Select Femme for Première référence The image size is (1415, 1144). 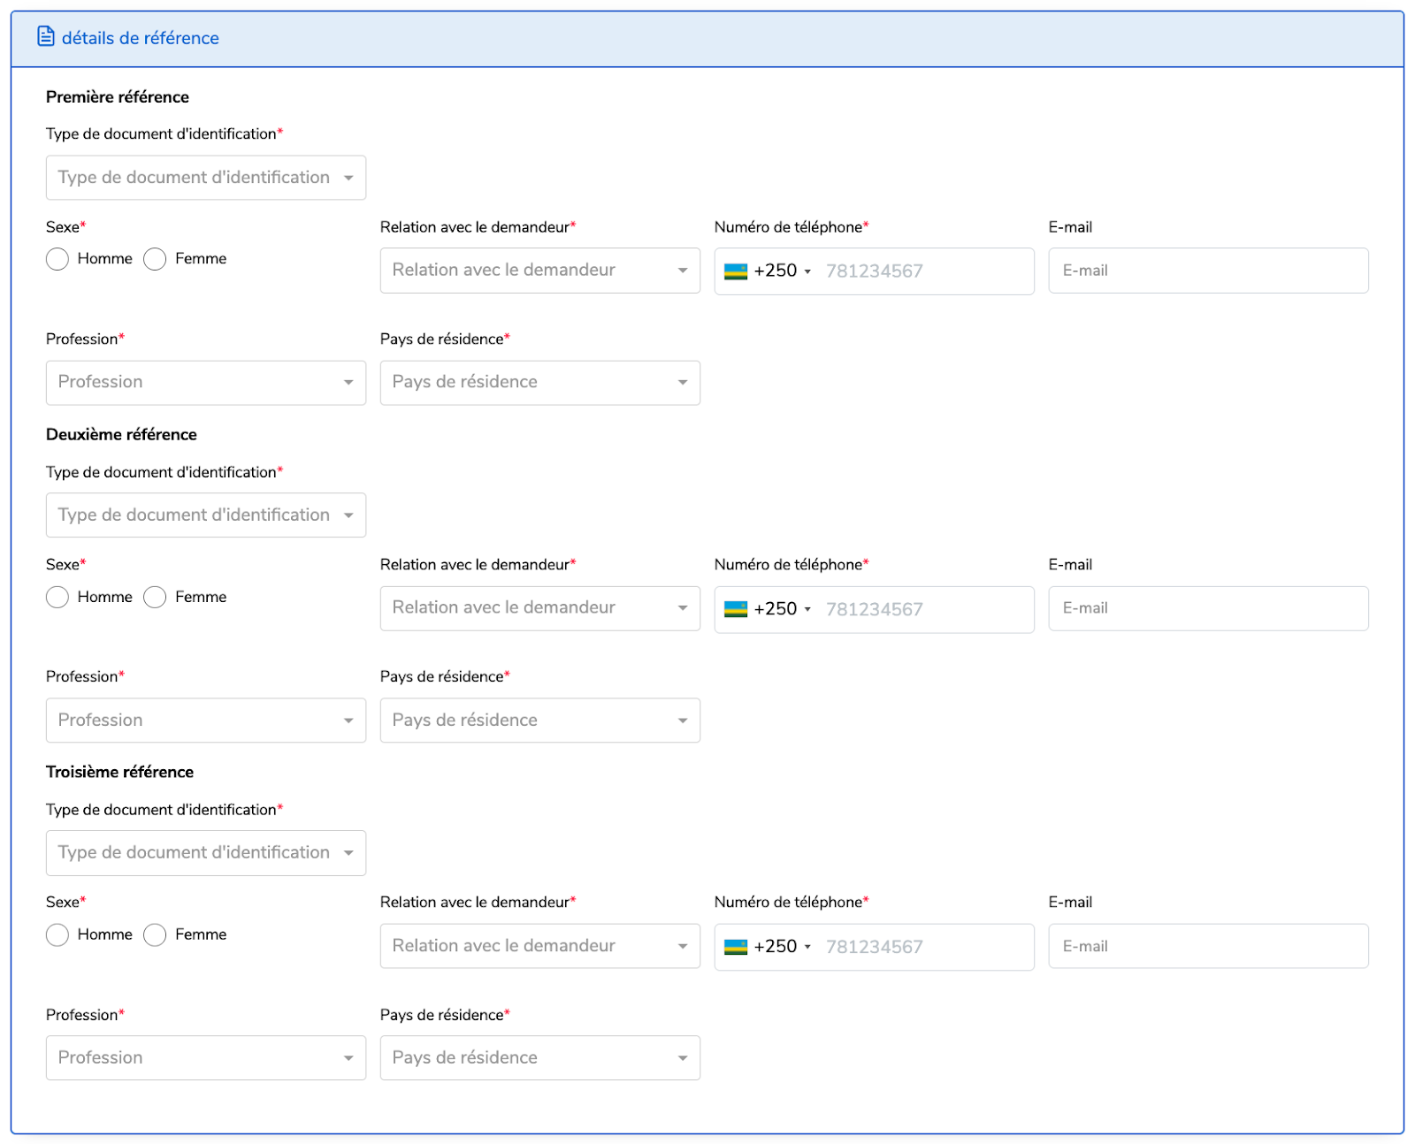155,259
